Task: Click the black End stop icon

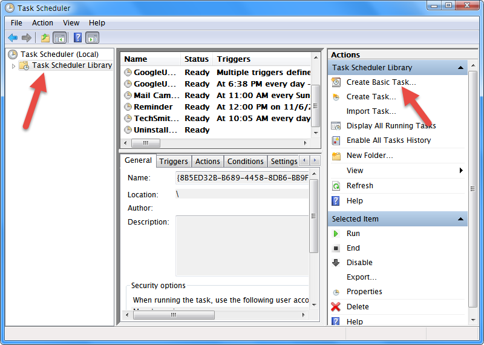Action: tap(336, 248)
